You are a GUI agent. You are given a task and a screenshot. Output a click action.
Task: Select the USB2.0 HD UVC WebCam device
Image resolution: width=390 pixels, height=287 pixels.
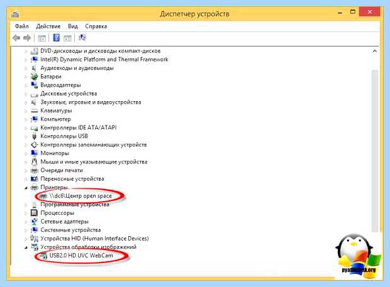[x=81, y=256]
